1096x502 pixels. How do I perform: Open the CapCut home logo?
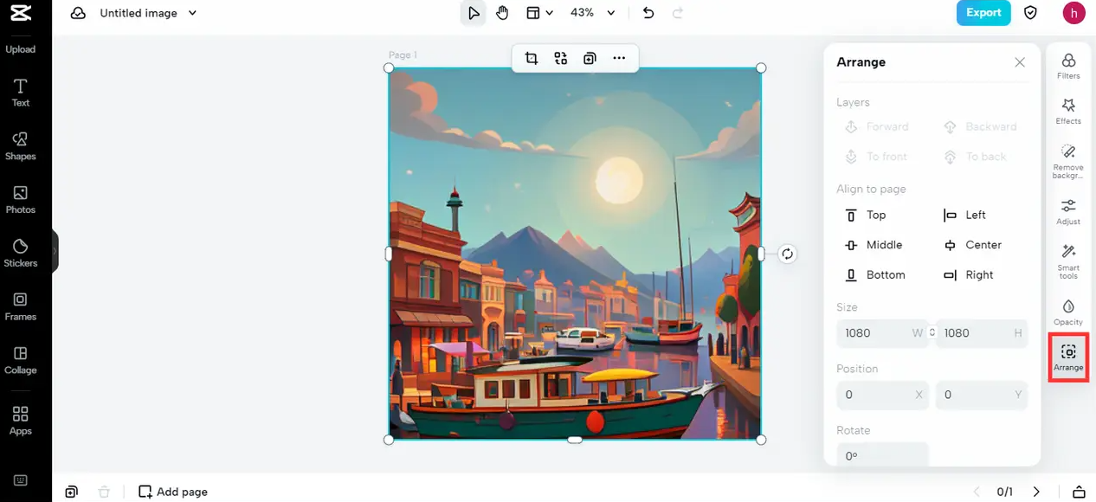tap(21, 13)
